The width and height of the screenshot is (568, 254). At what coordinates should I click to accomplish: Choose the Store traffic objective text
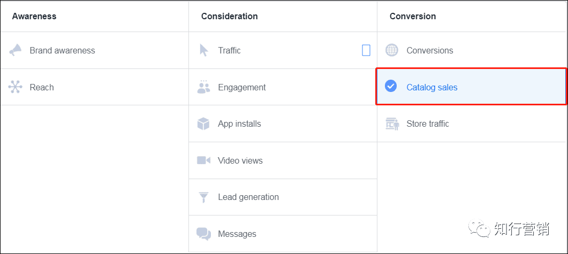click(x=428, y=124)
